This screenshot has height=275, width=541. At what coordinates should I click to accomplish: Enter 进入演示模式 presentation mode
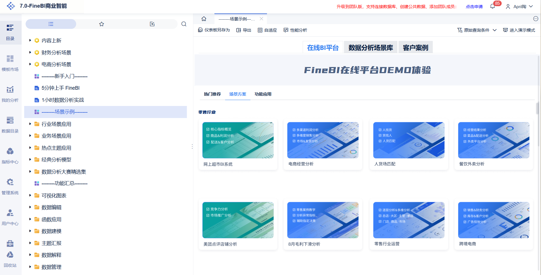pyautogui.click(x=519, y=30)
